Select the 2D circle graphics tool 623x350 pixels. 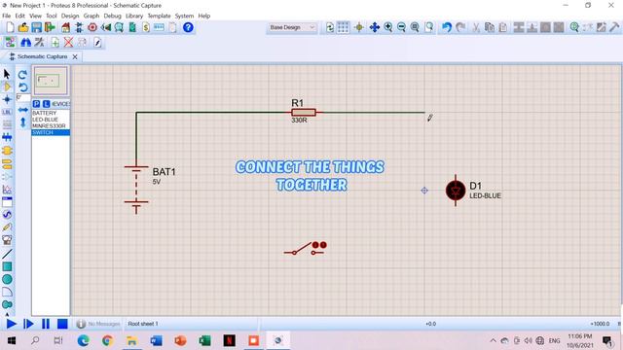7,279
